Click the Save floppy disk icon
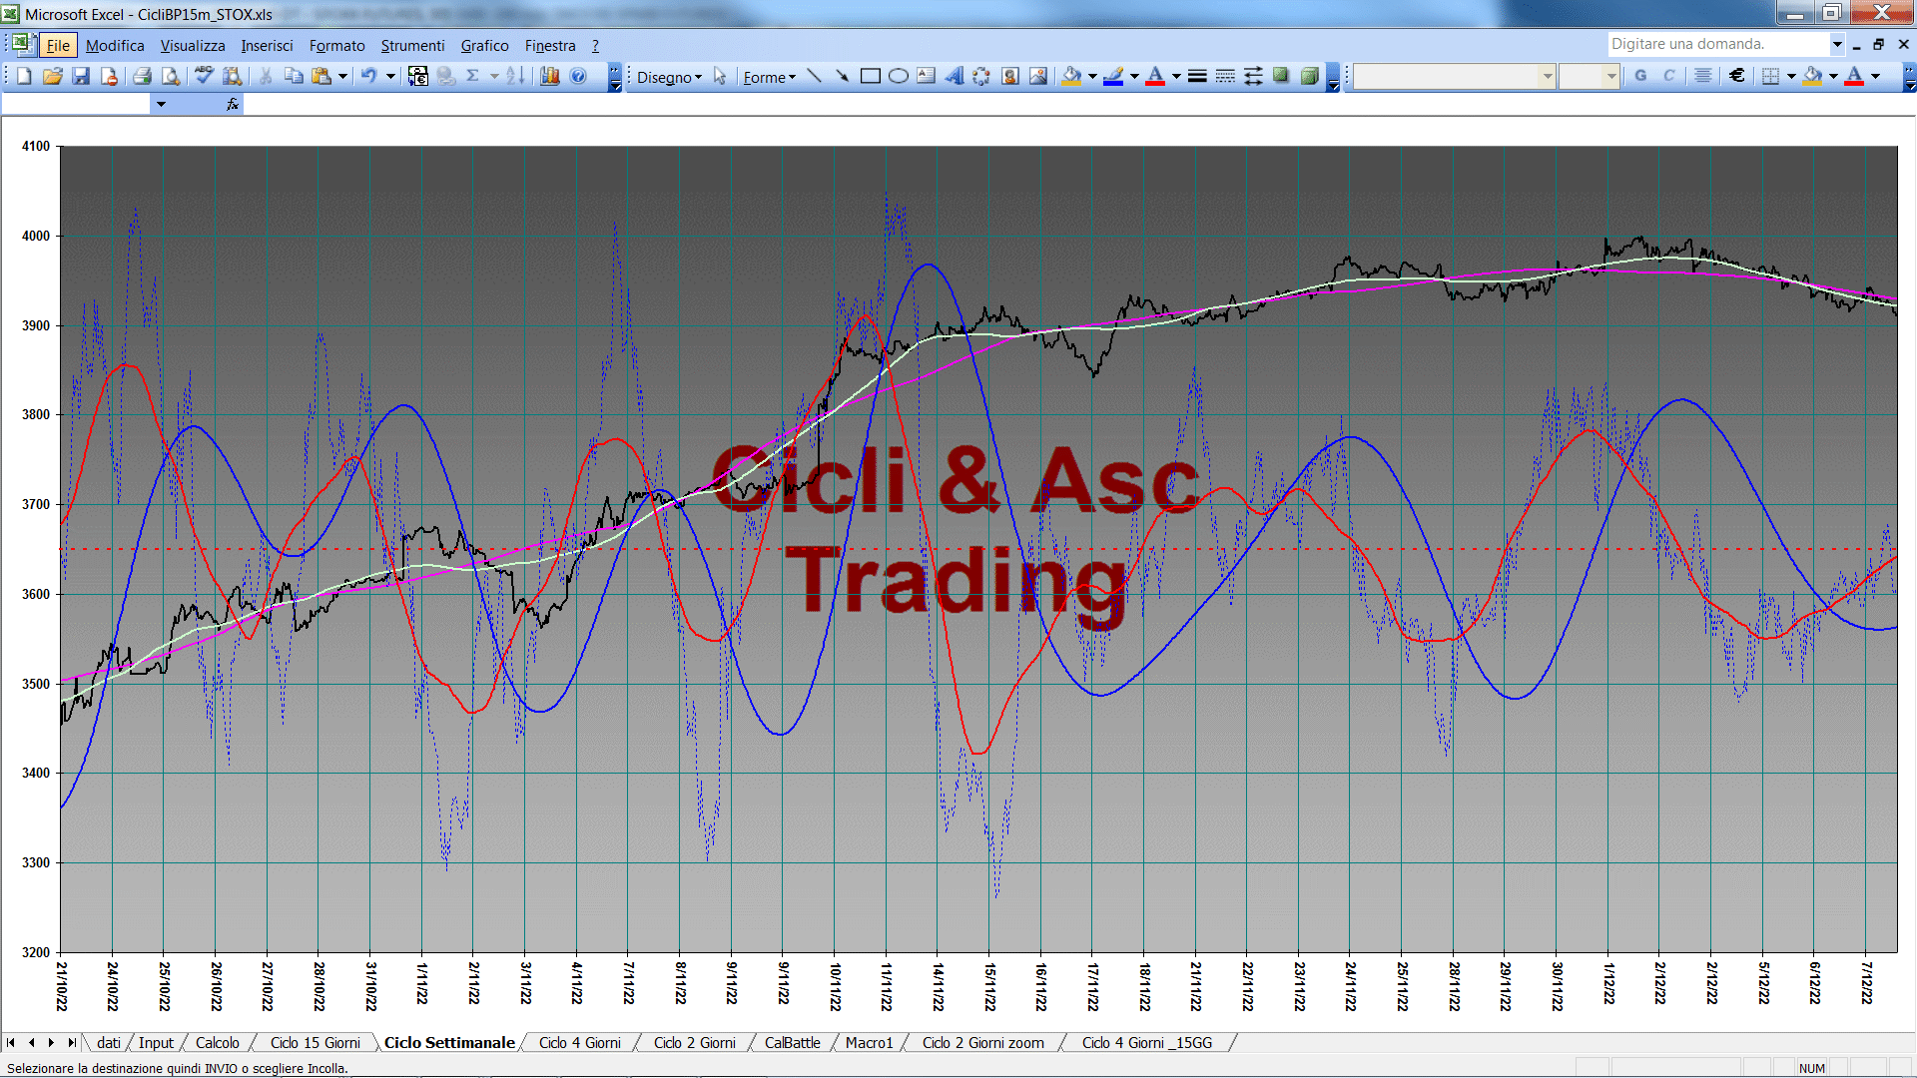1917x1078 pixels. (x=81, y=76)
